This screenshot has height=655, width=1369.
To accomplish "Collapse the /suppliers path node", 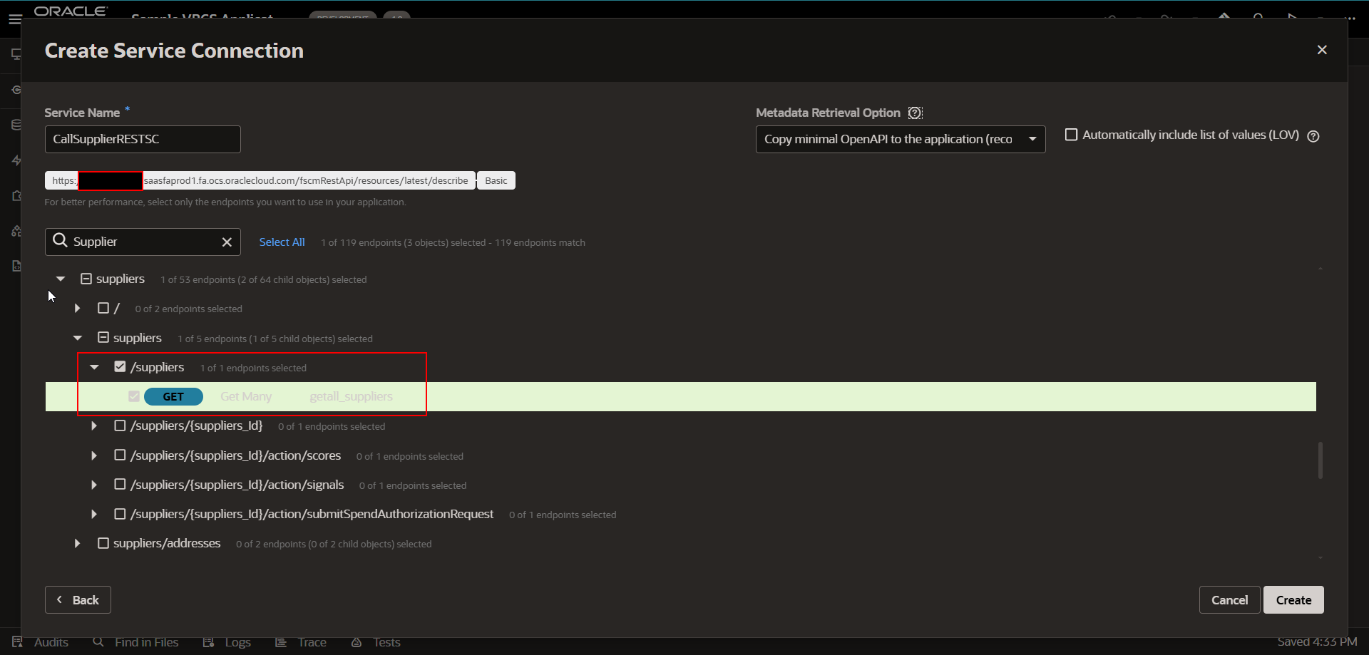I will [x=94, y=367].
